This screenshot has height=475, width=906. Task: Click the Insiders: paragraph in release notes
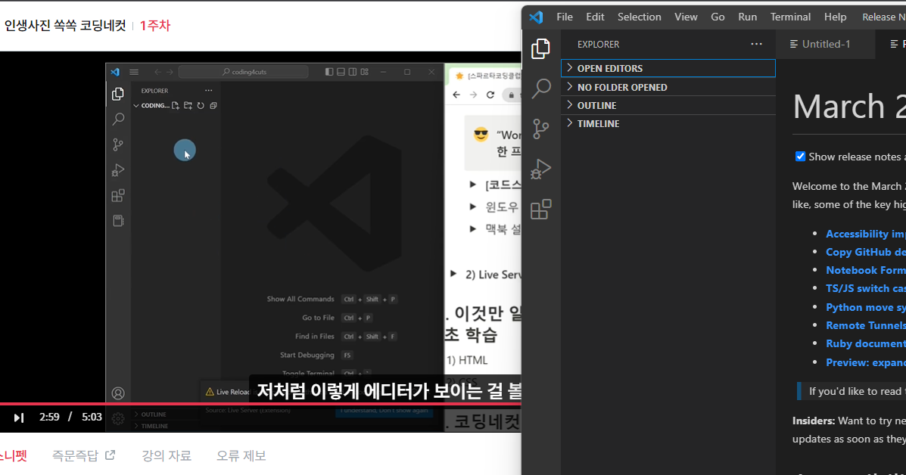click(x=848, y=430)
